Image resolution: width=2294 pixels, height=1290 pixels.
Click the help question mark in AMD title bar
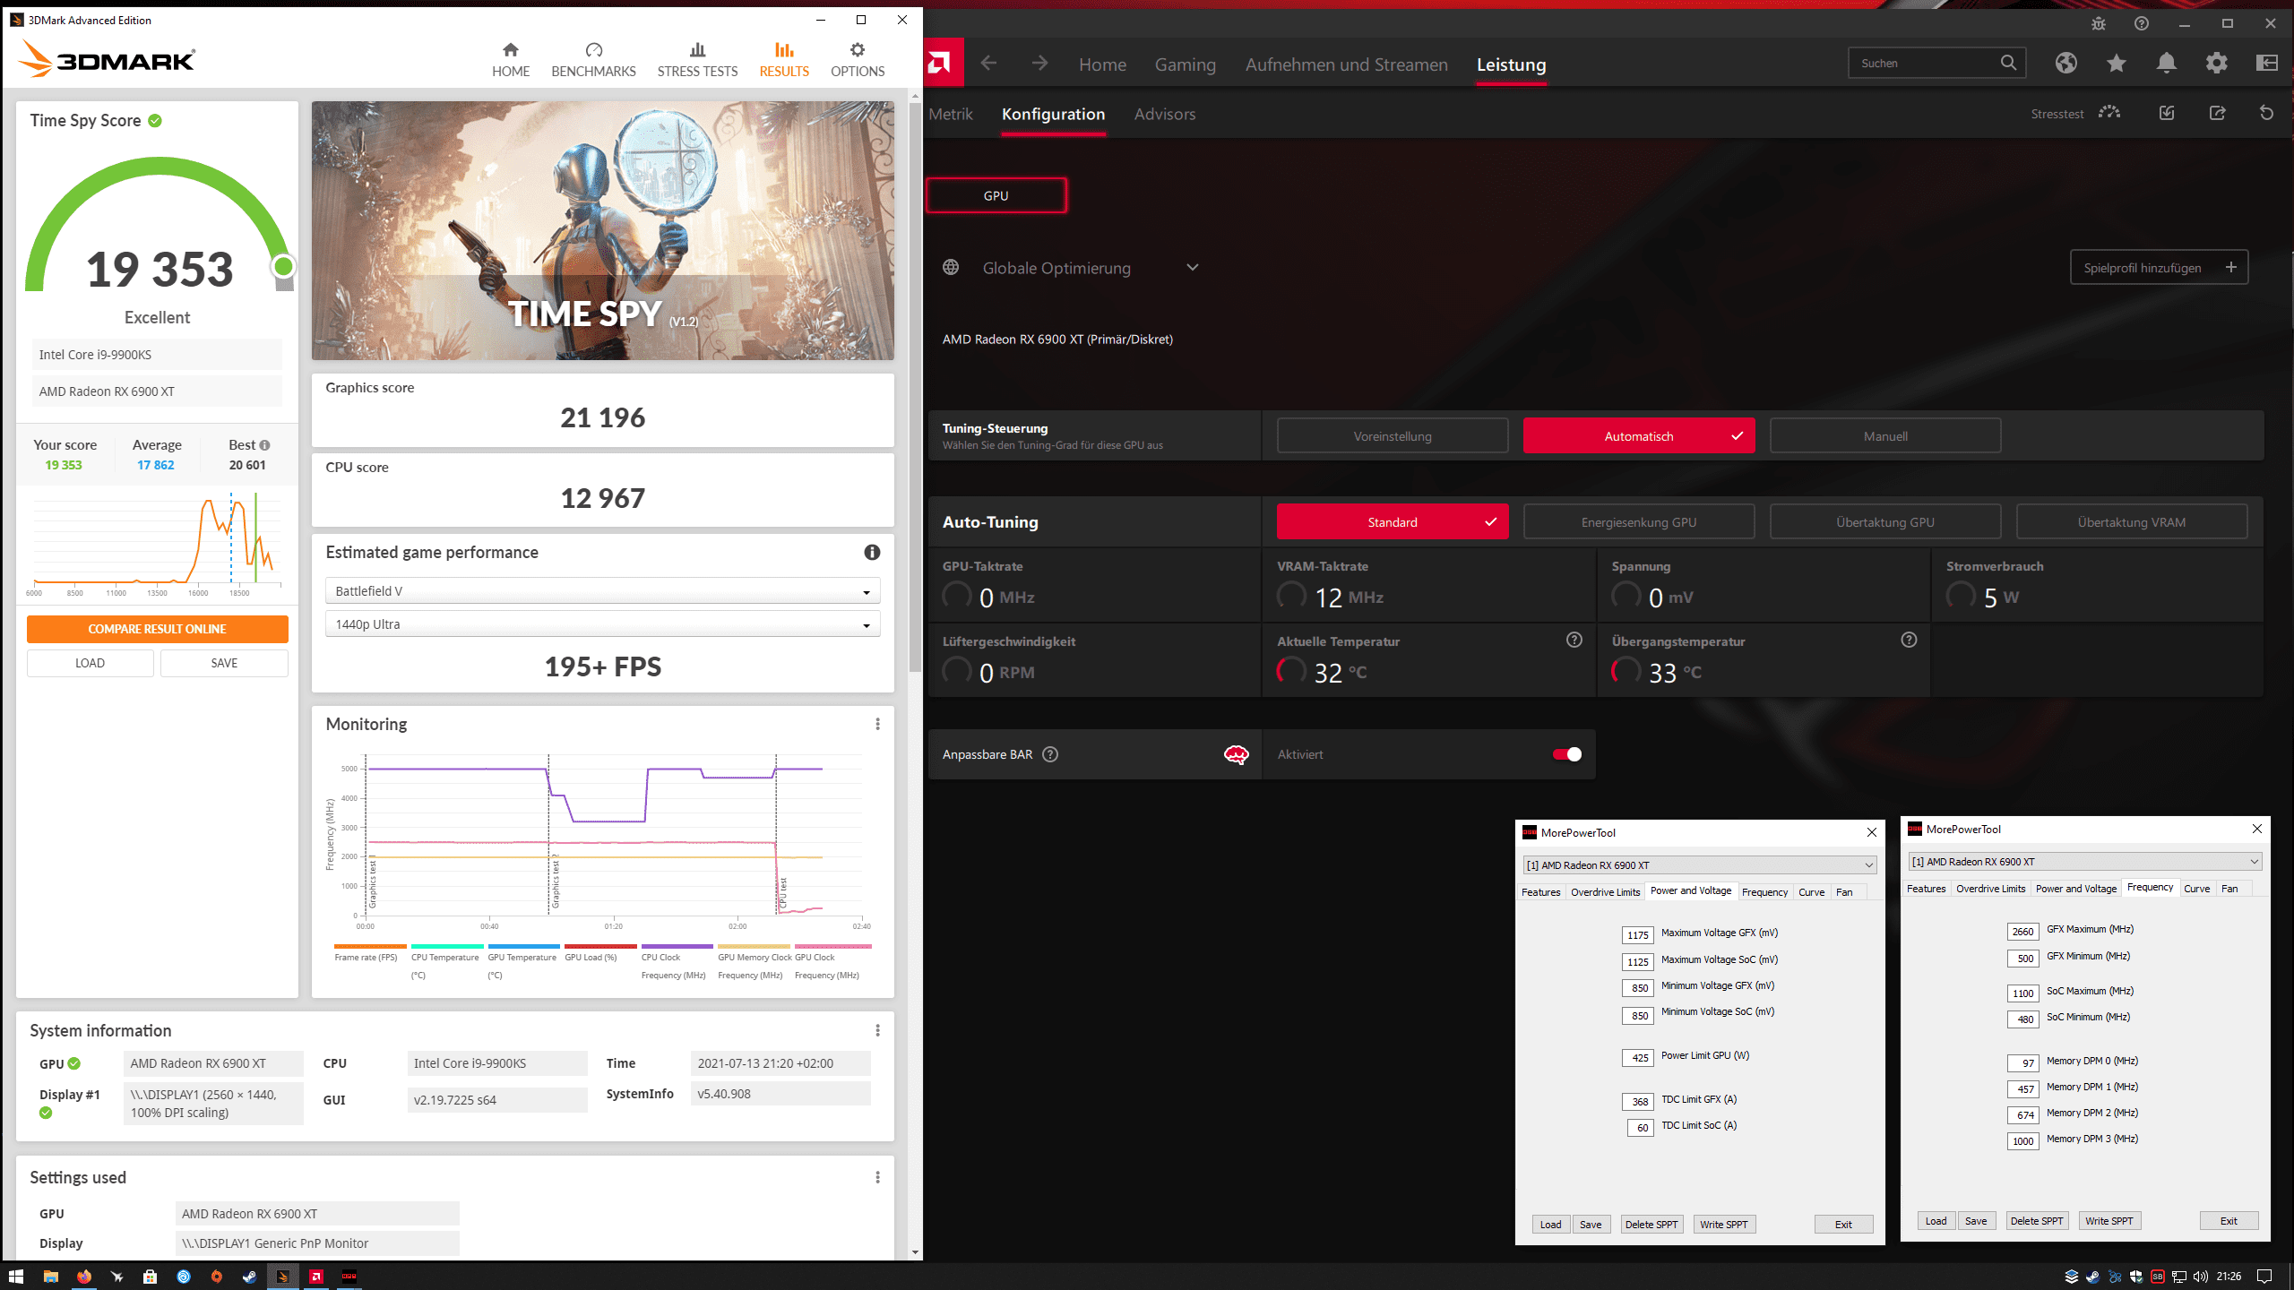(x=2142, y=24)
